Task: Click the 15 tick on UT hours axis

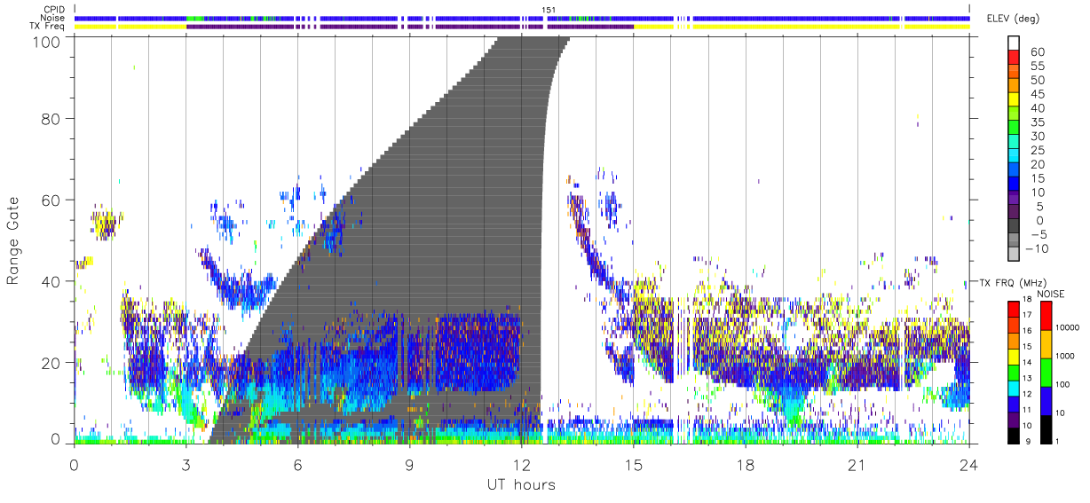Action: pos(634,465)
